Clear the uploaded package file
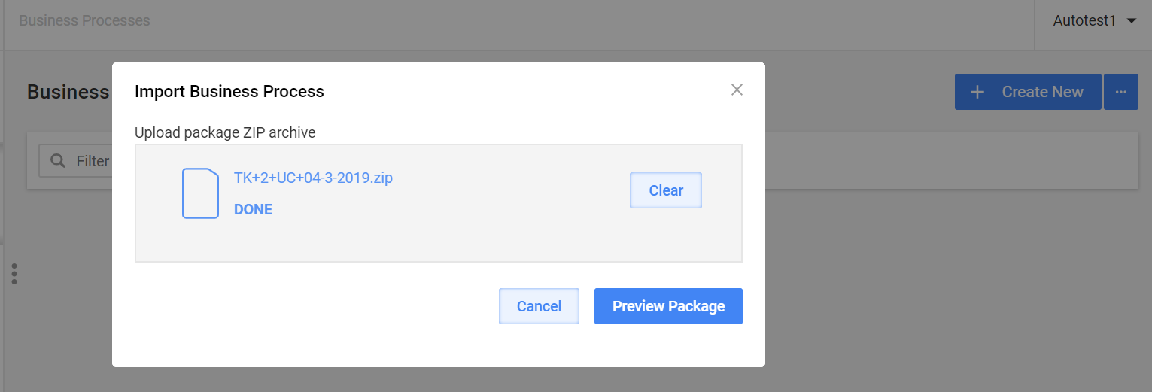This screenshot has width=1152, height=392. (666, 190)
